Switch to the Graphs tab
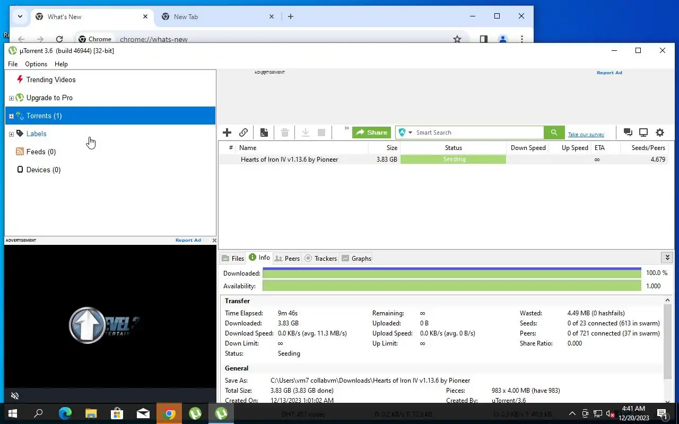The image size is (679, 424). coord(356,259)
